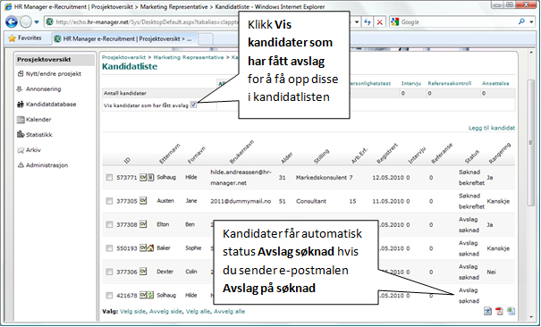Click the Avvelg side link
This screenshot has width=541, height=327.
[x=165, y=312]
